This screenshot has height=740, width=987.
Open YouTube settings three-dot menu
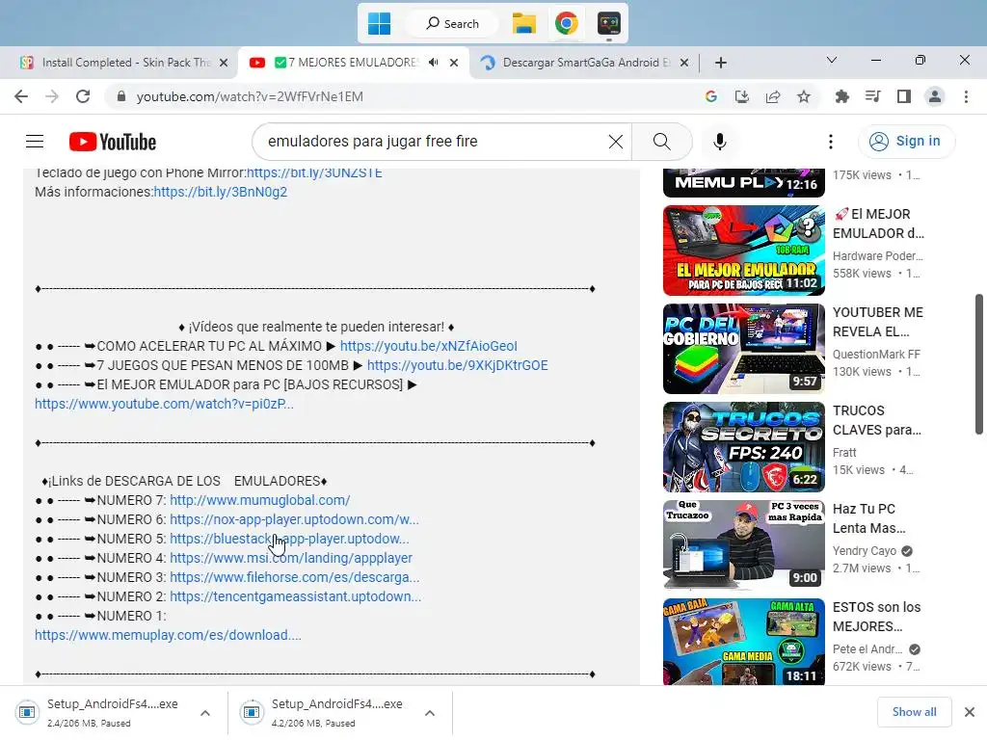(830, 142)
